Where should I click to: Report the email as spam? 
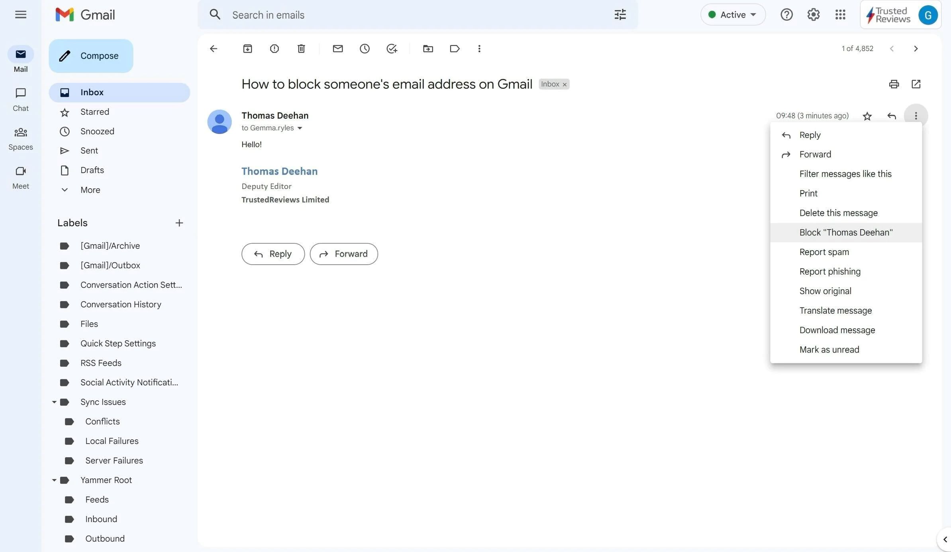(x=824, y=251)
